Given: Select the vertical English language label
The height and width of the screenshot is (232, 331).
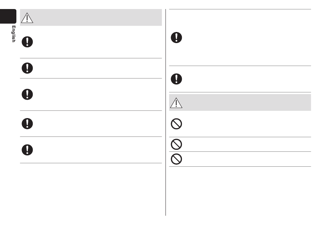Looking at the screenshot, I should click(x=14, y=34).
